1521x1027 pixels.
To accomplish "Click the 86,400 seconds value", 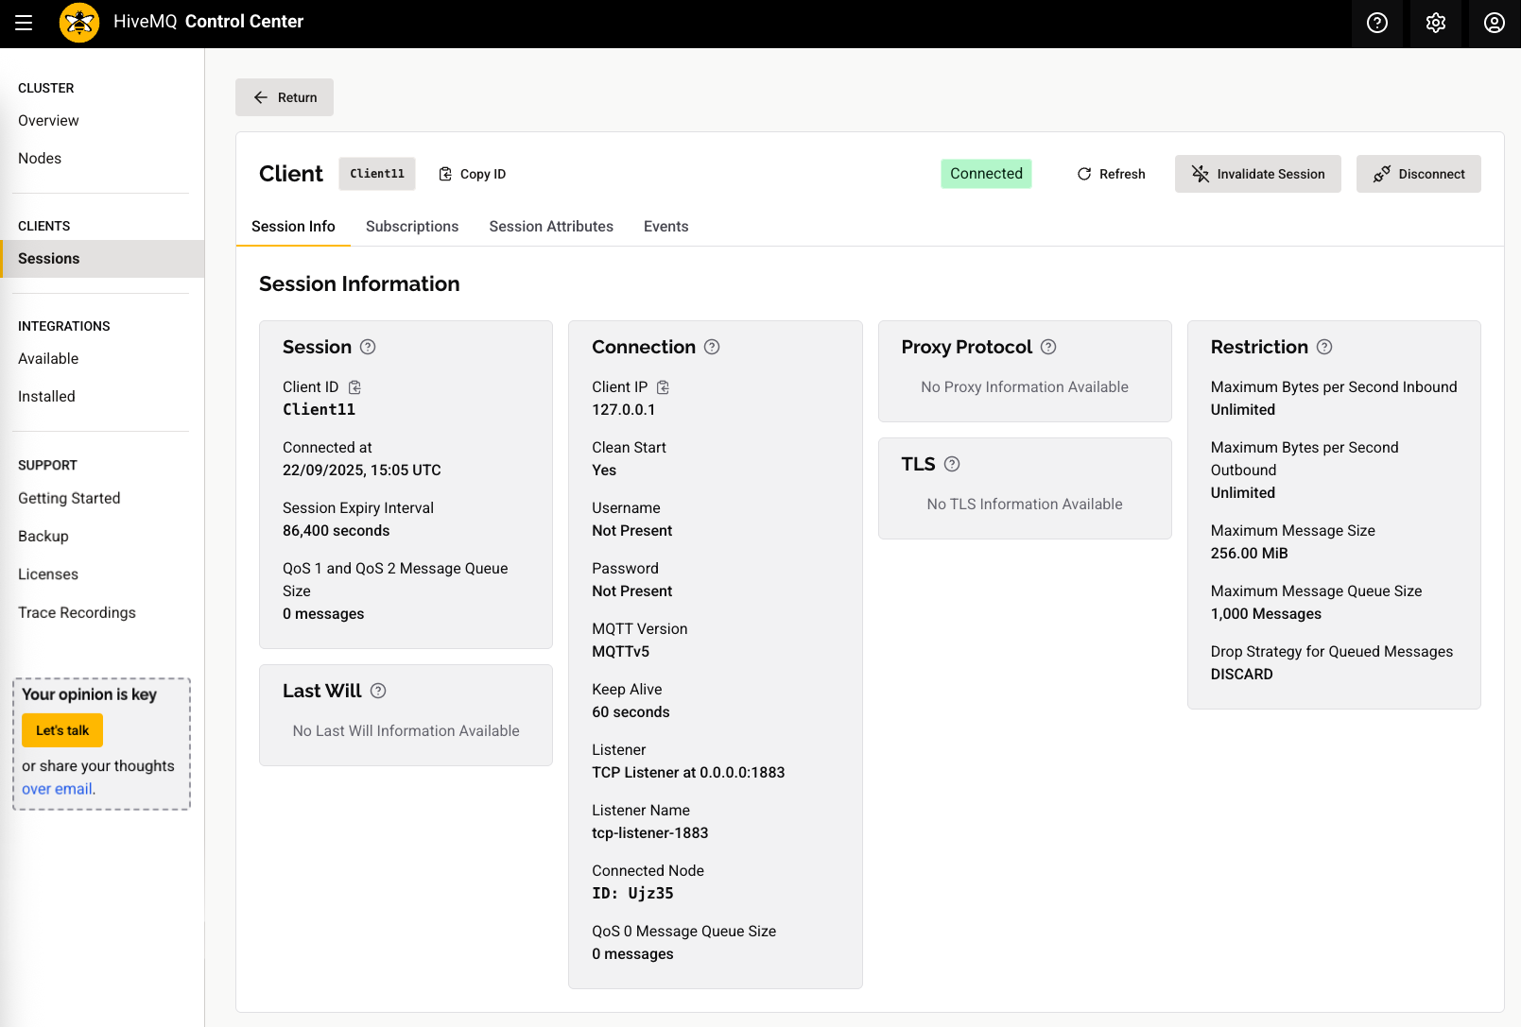I will point(337,531).
